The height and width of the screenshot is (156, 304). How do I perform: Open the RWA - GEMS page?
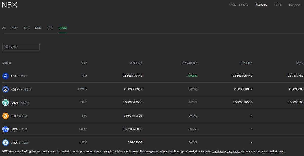(x=238, y=5)
